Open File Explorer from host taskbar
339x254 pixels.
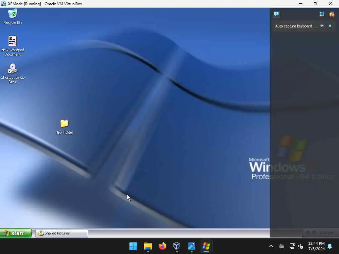click(148, 246)
